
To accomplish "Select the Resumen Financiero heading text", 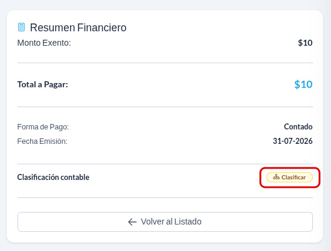I will pos(78,28).
